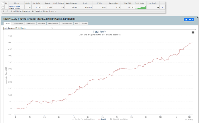This screenshot has height=123, width=199.
Task: Sort by the Player column header
Action: [16, 3]
